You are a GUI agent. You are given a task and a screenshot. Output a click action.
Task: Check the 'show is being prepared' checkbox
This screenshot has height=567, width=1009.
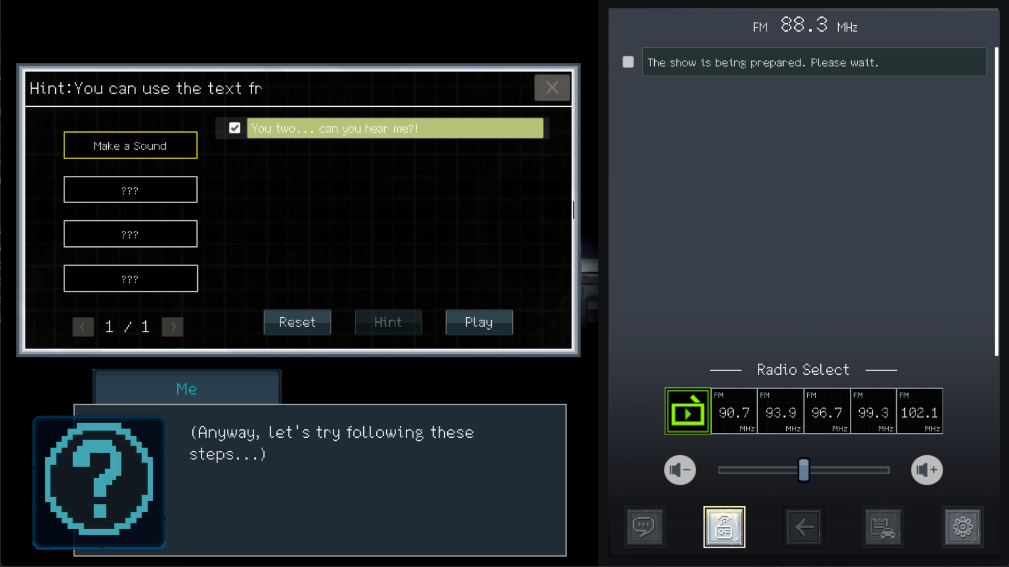pyautogui.click(x=627, y=61)
